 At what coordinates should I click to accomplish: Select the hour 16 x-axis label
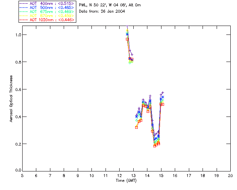(175, 176)
